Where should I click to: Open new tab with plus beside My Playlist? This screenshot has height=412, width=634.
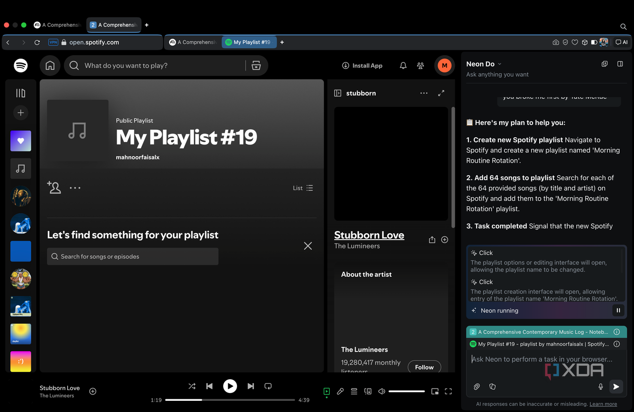click(x=282, y=42)
